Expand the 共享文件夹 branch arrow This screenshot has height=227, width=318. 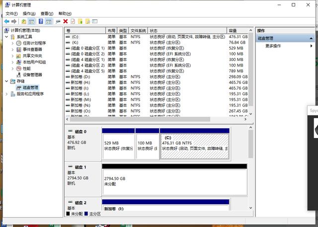tap(12, 56)
